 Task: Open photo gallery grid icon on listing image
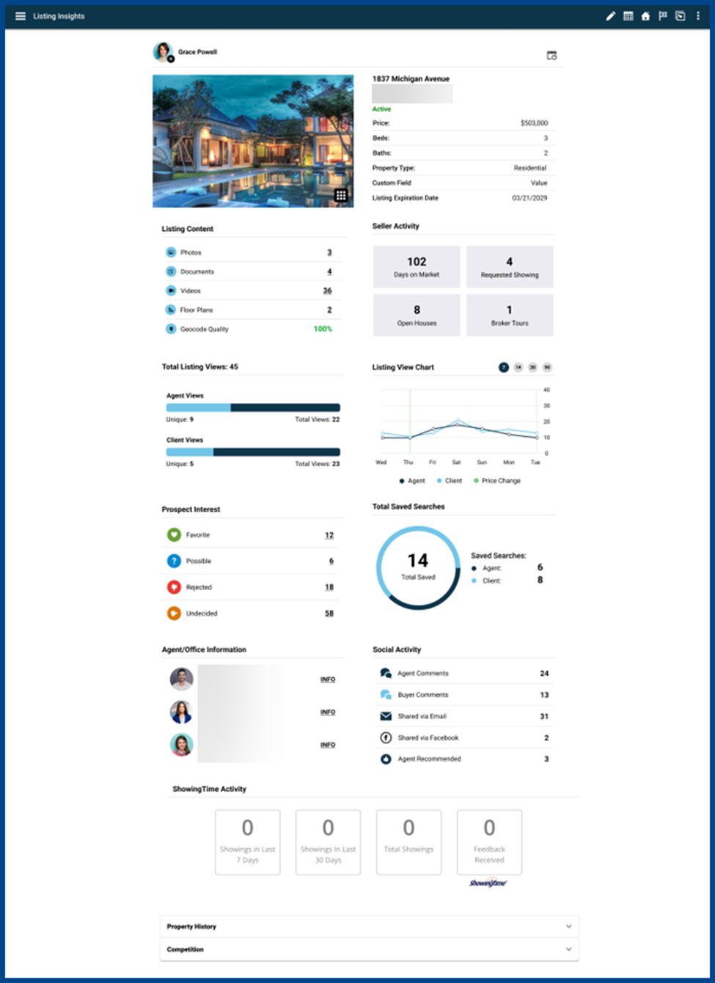pyautogui.click(x=341, y=195)
